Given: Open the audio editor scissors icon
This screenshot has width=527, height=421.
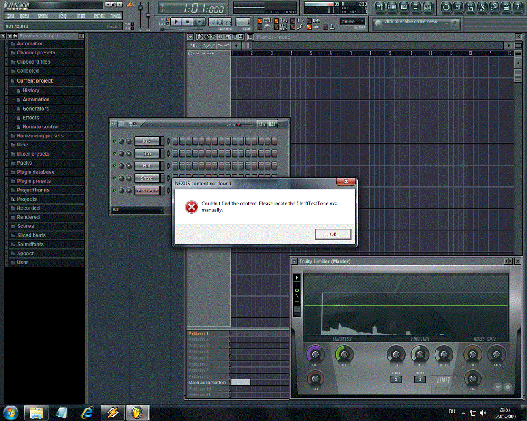Looking at the screenshot, I should click(482, 7).
